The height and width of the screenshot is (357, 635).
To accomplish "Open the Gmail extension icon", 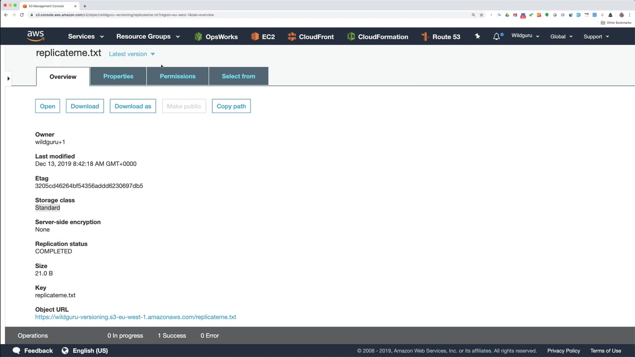I will pos(515,15).
